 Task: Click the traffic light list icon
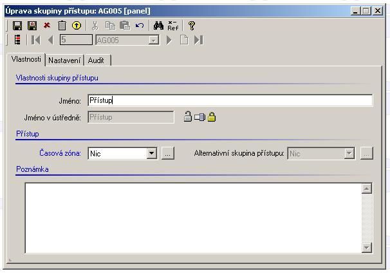(x=17, y=40)
